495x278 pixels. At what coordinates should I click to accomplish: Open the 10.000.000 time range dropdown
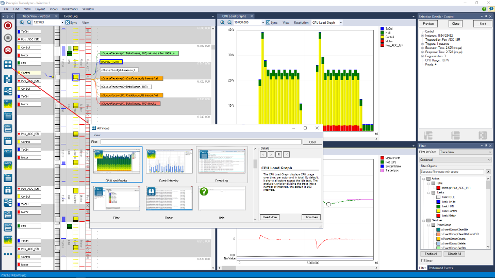point(263,23)
